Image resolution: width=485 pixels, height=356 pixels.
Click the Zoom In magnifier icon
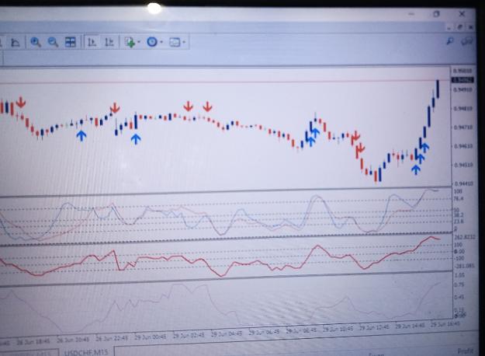click(x=36, y=42)
